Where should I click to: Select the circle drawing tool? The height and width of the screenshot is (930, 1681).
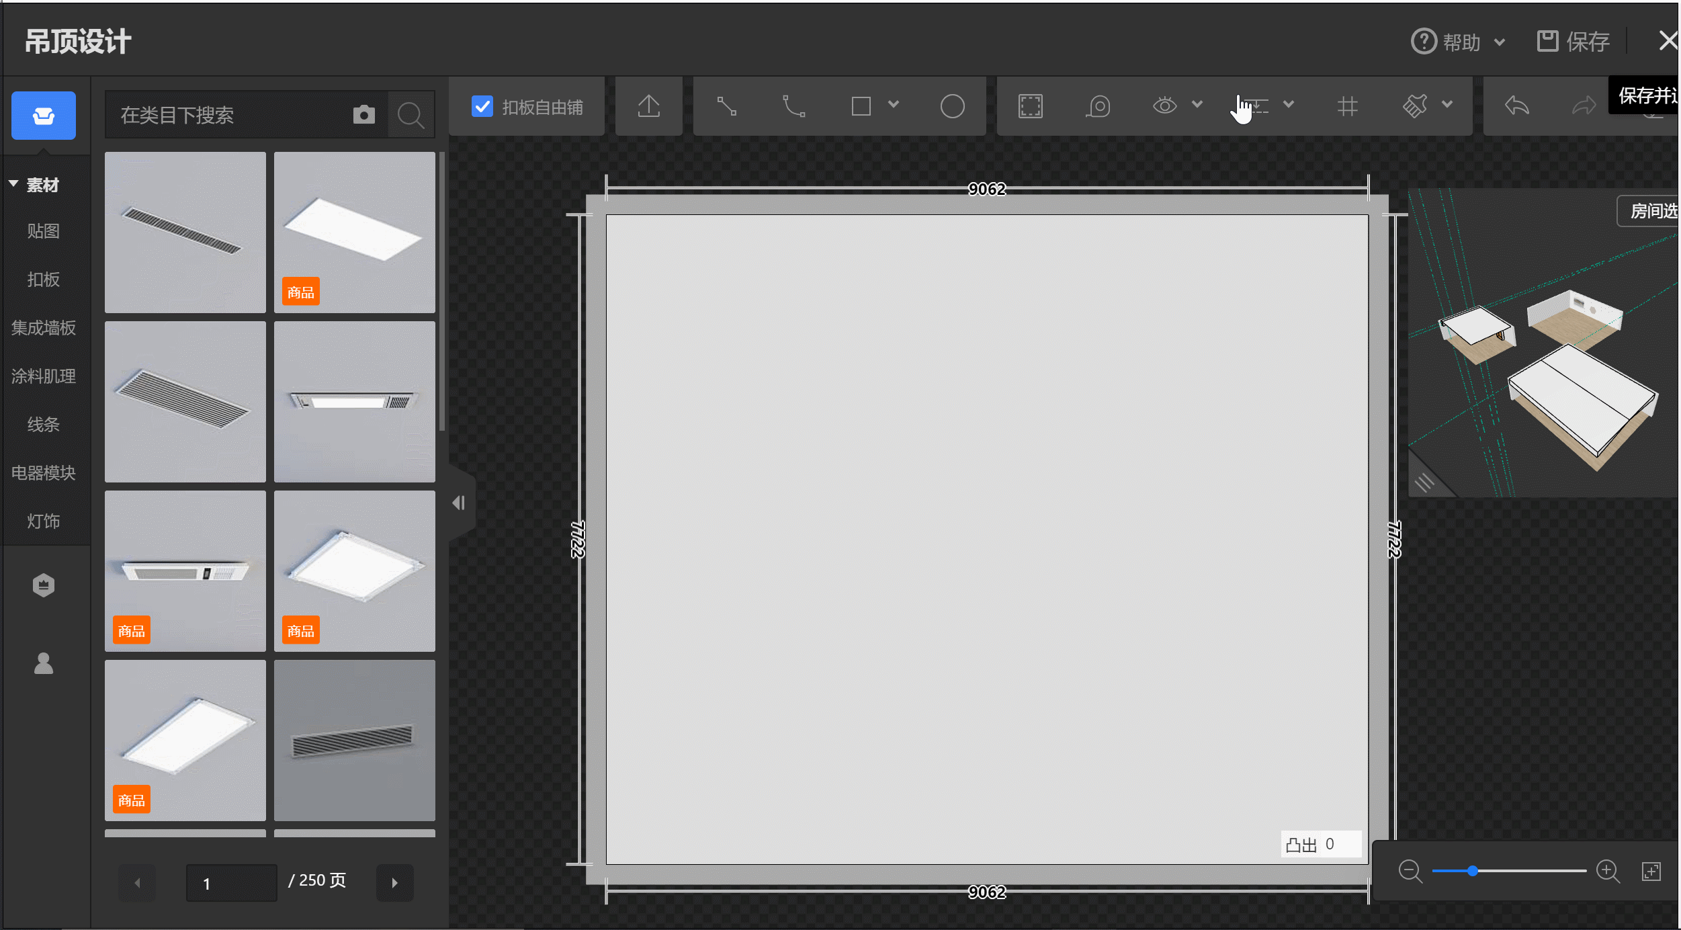coord(952,106)
